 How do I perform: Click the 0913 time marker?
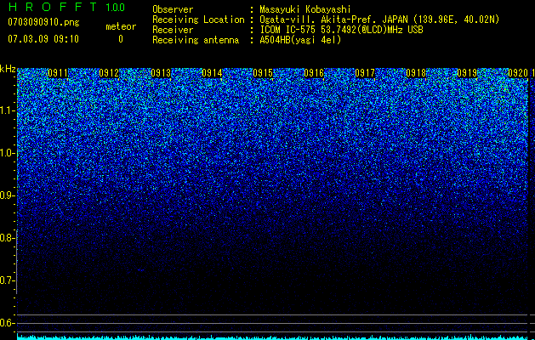161,73
